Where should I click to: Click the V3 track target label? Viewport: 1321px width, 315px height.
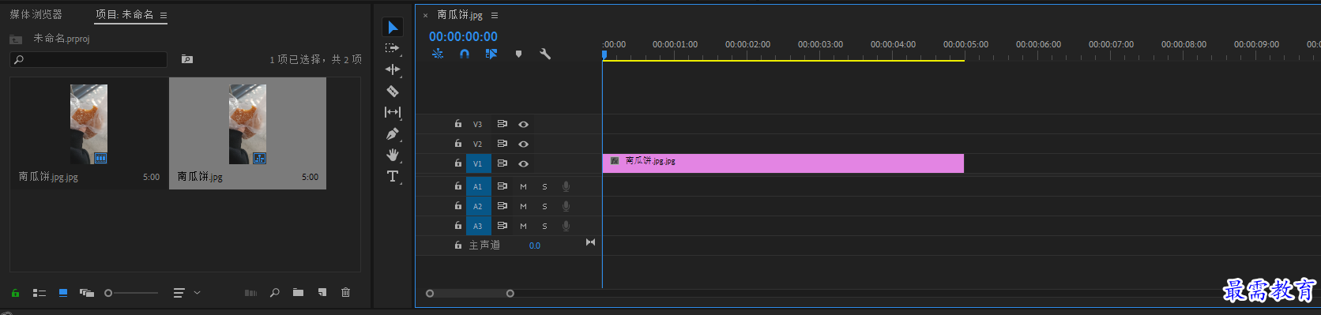(477, 124)
